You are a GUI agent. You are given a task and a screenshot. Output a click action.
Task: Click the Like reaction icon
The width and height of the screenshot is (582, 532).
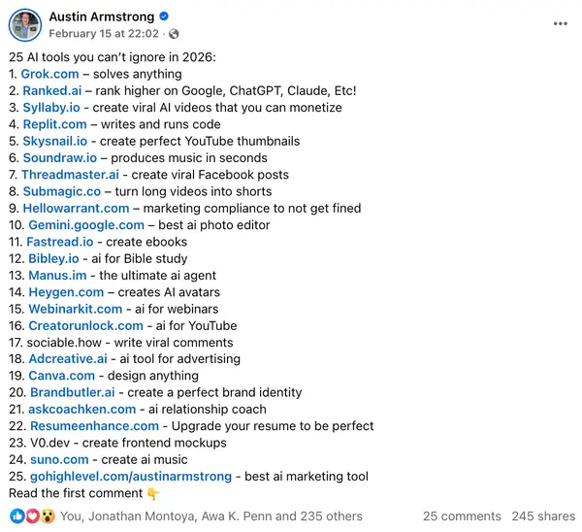tap(16, 515)
